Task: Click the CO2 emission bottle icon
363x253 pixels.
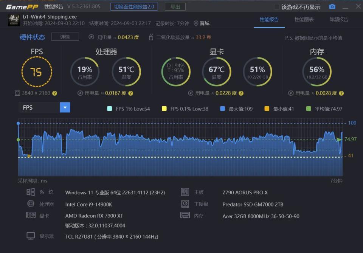Action: (151, 37)
